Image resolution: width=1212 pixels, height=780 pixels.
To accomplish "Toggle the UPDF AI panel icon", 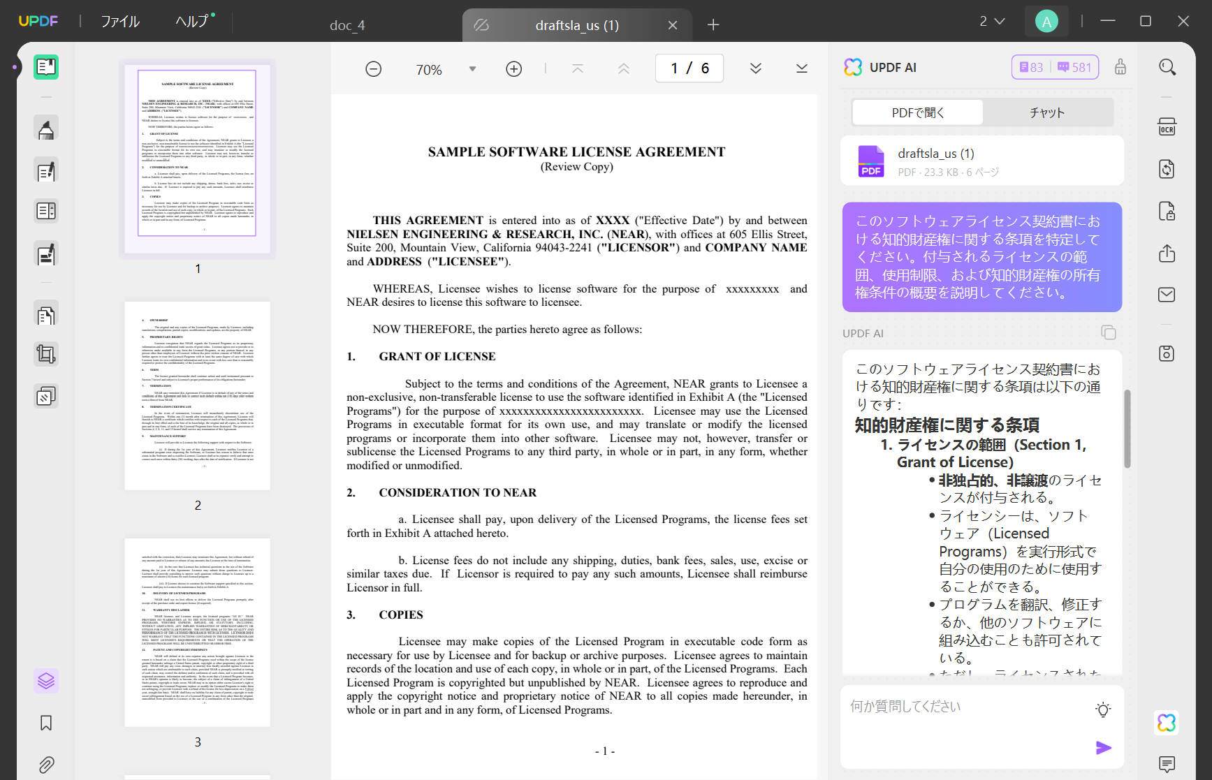I will point(1167,723).
